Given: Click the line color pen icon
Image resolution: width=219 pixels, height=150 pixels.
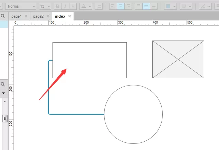Looking at the screenshot, I should (x=203, y=6).
